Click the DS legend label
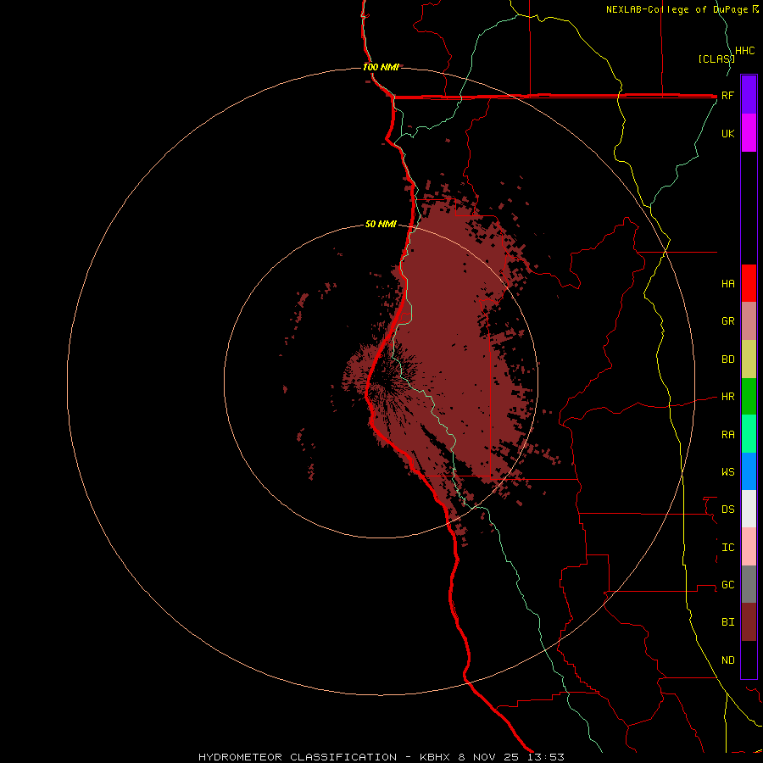 tap(728, 510)
